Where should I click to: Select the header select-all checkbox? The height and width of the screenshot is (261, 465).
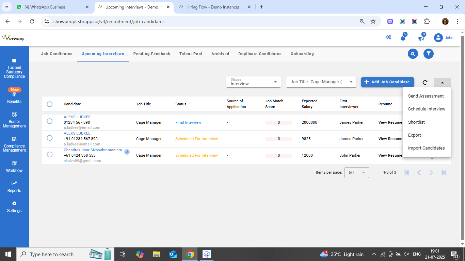(x=50, y=104)
